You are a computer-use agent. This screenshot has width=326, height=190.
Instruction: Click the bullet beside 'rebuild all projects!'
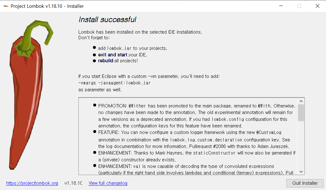pos(94,60)
